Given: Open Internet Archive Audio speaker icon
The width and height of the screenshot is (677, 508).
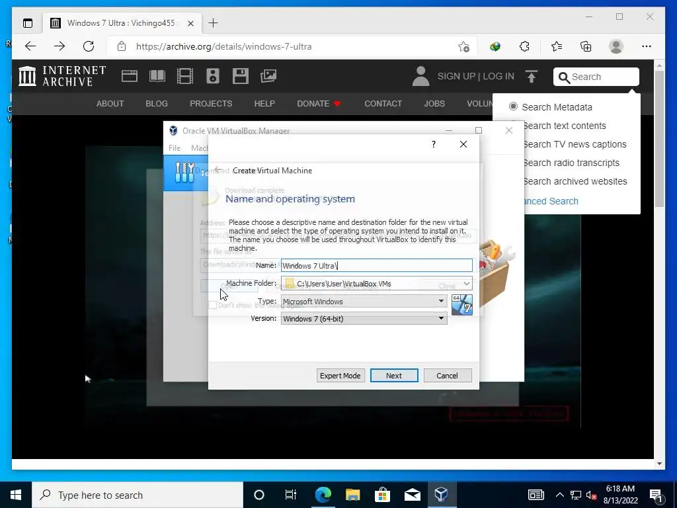Looking at the screenshot, I should (x=213, y=76).
